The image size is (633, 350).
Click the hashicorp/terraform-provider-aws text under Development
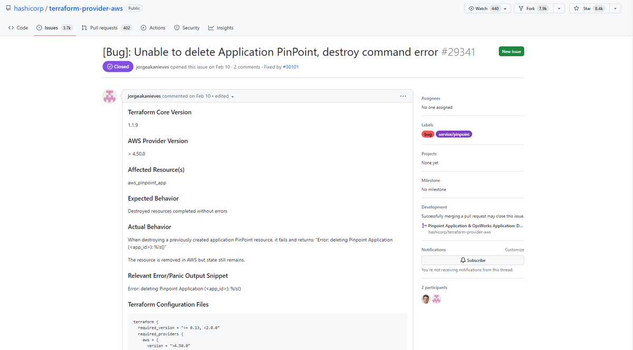point(460,232)
